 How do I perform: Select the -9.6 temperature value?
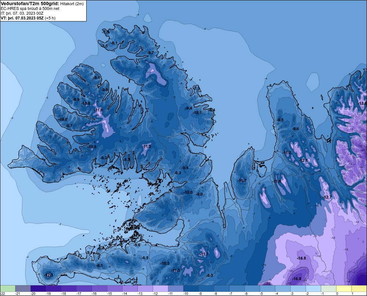pos(295,129)
